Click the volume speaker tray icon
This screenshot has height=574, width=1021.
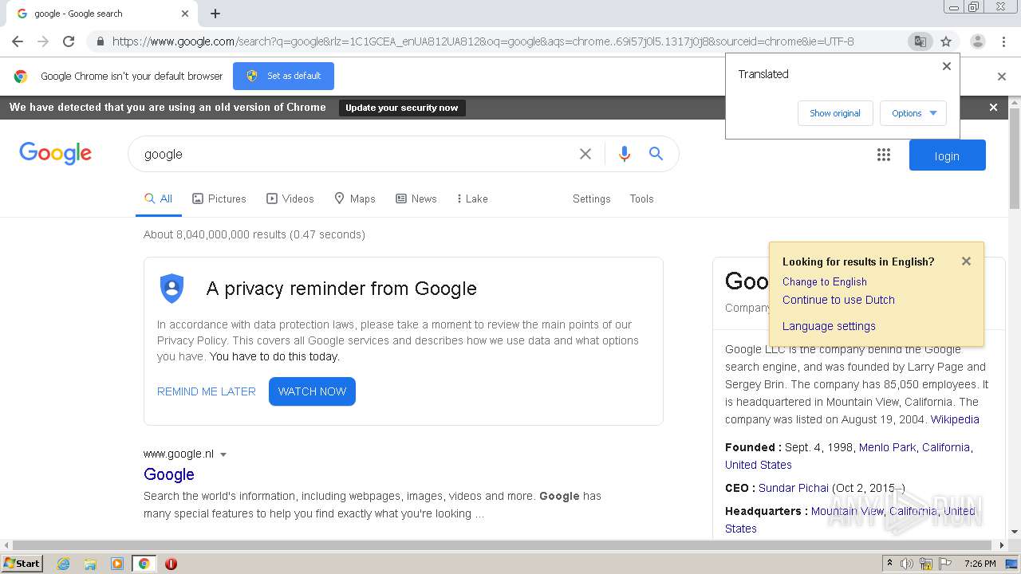click(907, 564)
